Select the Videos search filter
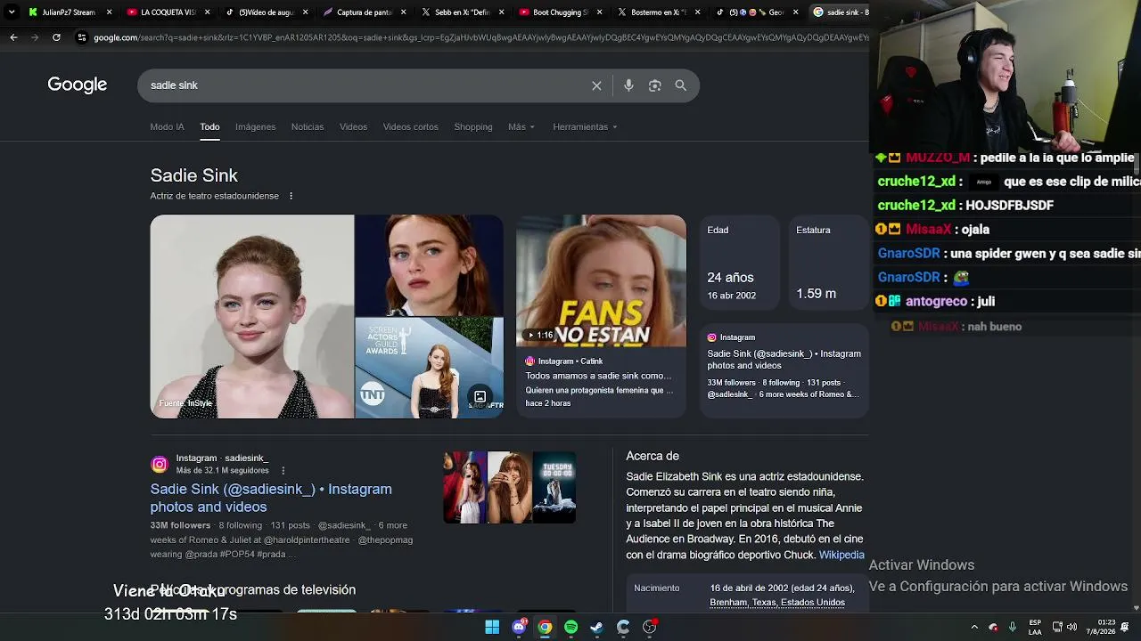Screen dimensions: 1141x641 (x=353, y=126)
